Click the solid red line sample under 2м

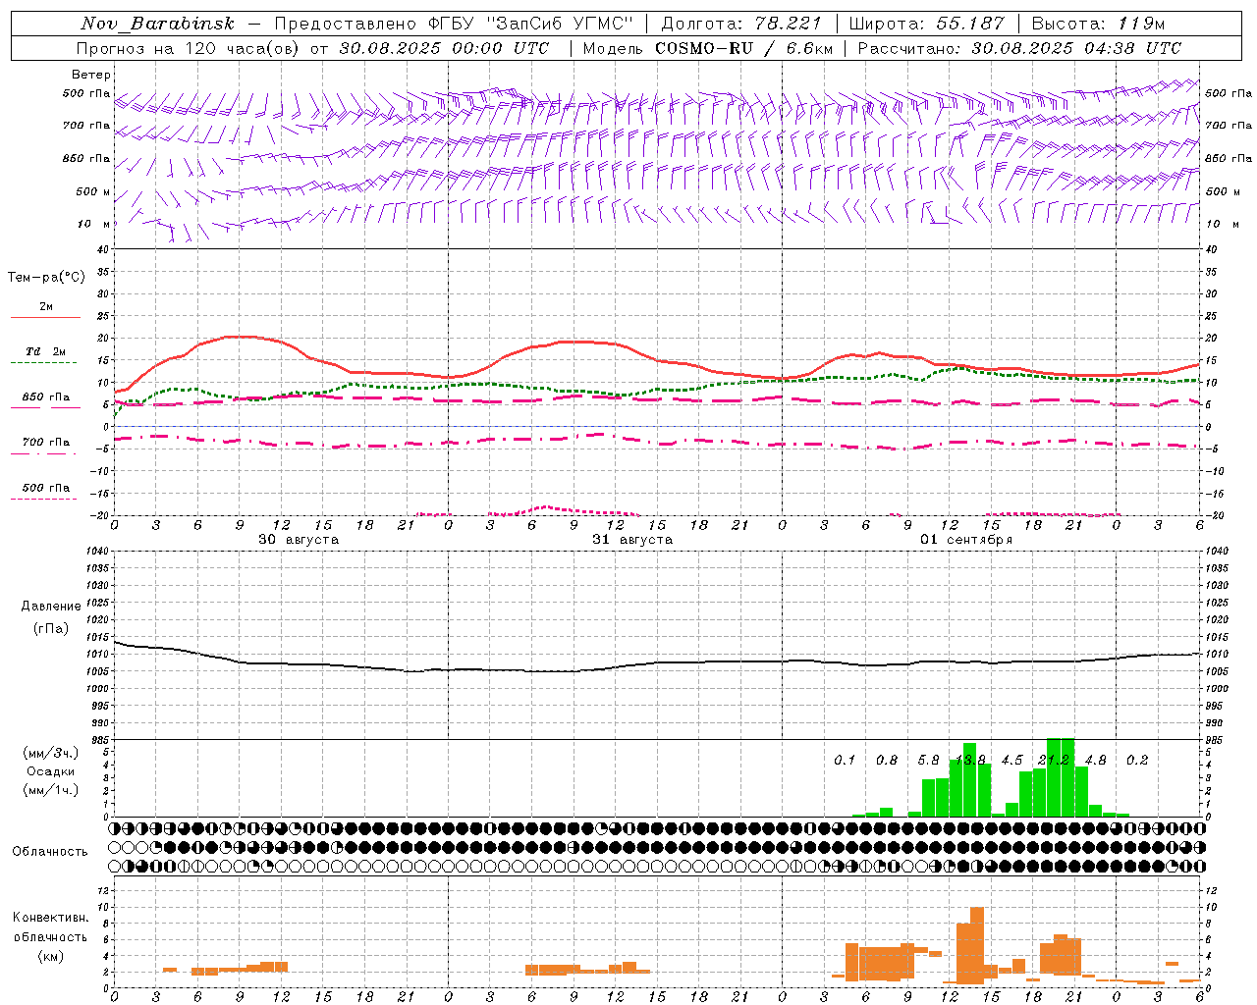(x=45, y=318)
